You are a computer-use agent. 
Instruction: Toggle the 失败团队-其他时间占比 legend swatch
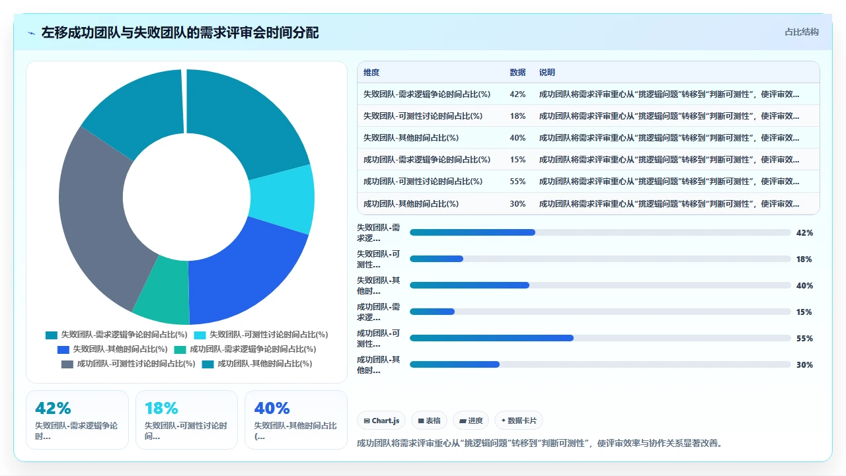[x=63, y=349]
